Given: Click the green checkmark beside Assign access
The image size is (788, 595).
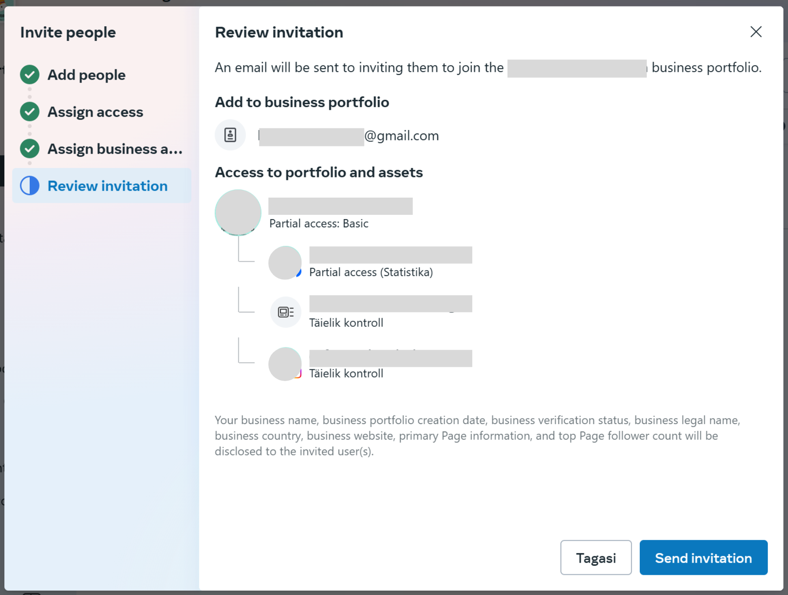Looking at the screenshot, I should point(30,112).
